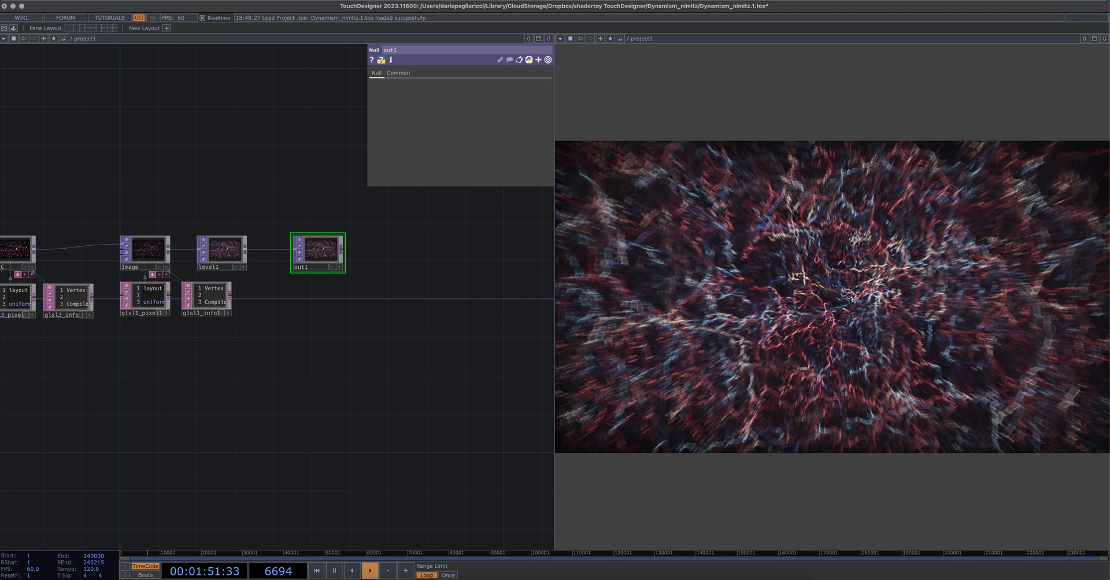Open the Python help icon
Viewport: 1110px width, 580px height.
[381, 60]
